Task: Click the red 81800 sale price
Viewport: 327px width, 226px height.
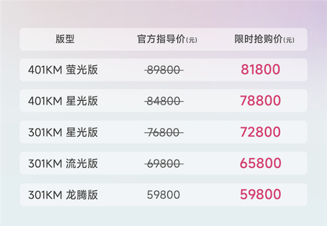Action: coord(261,70)
